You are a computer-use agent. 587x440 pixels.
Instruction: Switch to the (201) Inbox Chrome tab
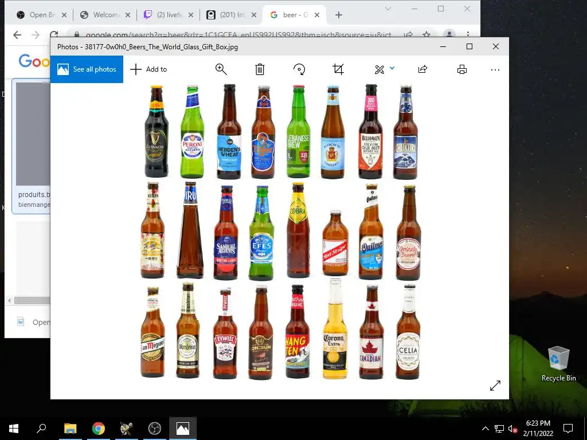232,15
